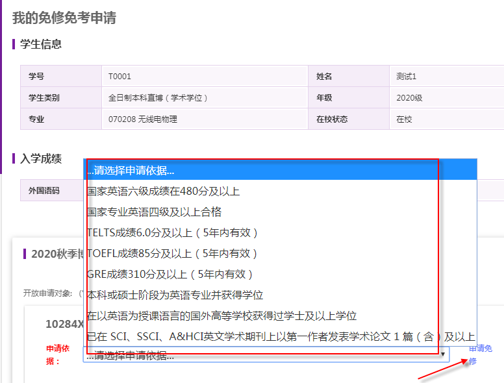This screenshot has height=383, width=504.
Task: Click the 在校 enrollment status value
Action: click(x=404, y=119)
